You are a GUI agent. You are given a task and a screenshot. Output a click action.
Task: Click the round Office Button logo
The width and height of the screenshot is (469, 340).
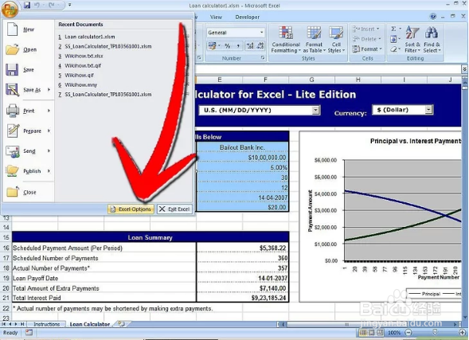click(10, 9)
